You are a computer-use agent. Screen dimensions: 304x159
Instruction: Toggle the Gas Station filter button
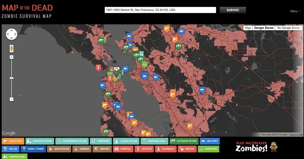(59, 149)
